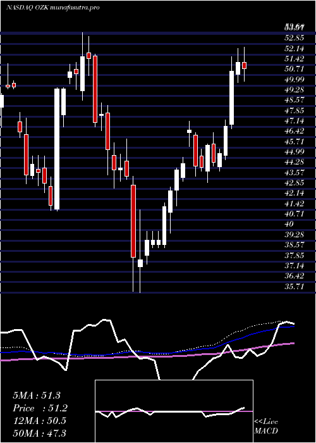
Task: Click the longest red candle falling to 37.85
Action: pyautogui.click(x=133, y=221)
